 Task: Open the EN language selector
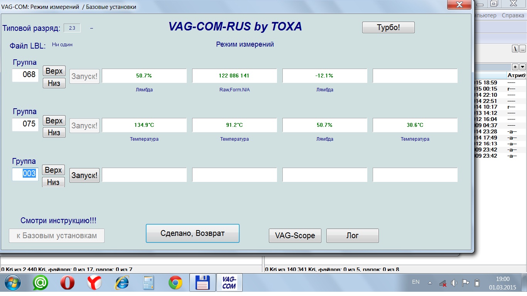pyautogui.click(x=416, y=282)
